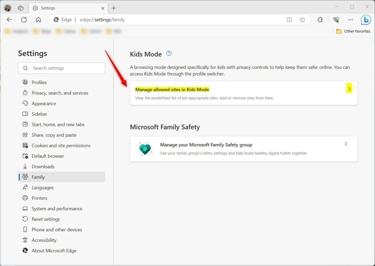This screenshot has height=266, width=375.
Task: Click the Printers label in sidebar
Action: pos(40,198)
